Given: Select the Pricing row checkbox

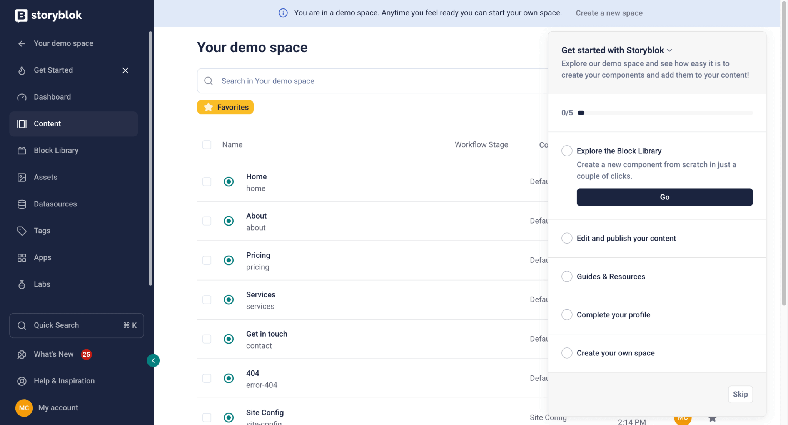Looking at the screenshot, I should pyautogui.click(x=207, y=260).
